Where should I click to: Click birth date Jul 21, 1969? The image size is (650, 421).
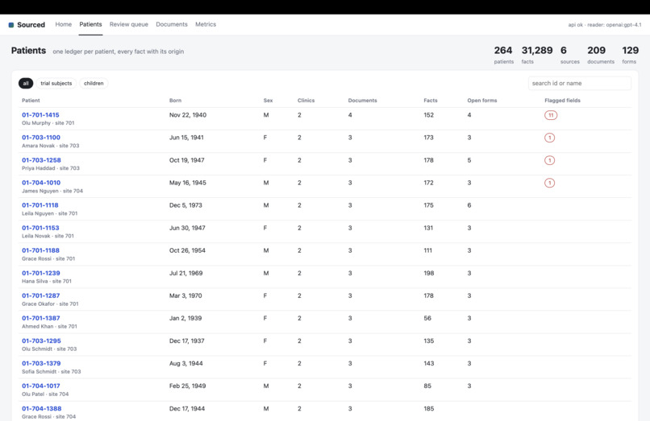click(x=185, y=273)
